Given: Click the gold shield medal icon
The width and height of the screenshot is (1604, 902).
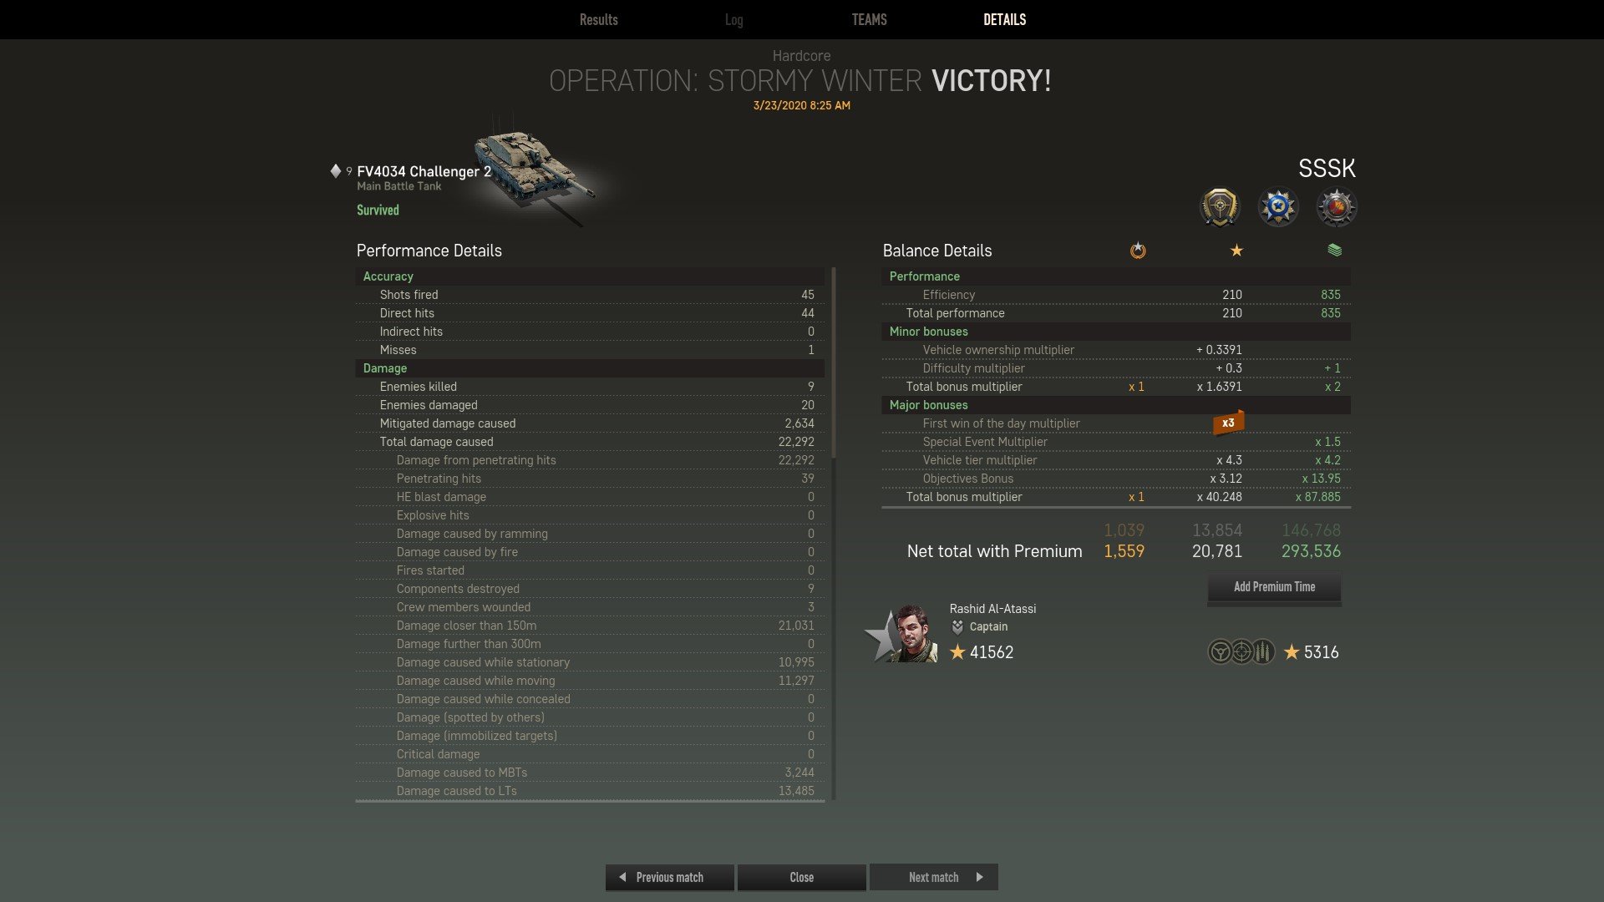Looking at the screenshot, I should tap(1220, 207).
